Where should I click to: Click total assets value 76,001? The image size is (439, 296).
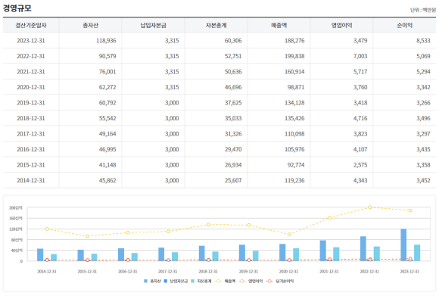tap(107, 72)
